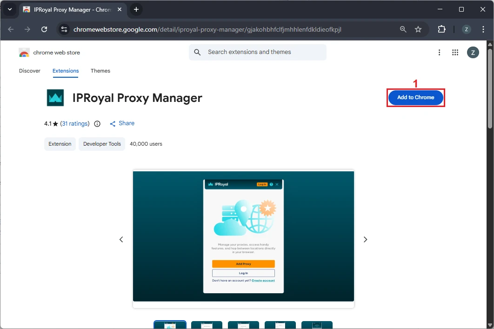The height and width of the screenshot is (329, 494).
Task: Reload the page
Action: pyautogui.click(x=44, y=29)
